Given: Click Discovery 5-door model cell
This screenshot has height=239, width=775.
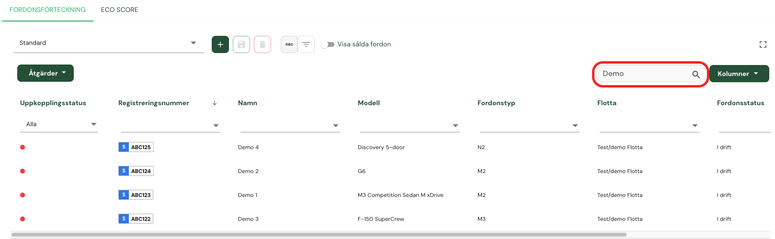Looking at the screenshot, I should coord(381,147).
